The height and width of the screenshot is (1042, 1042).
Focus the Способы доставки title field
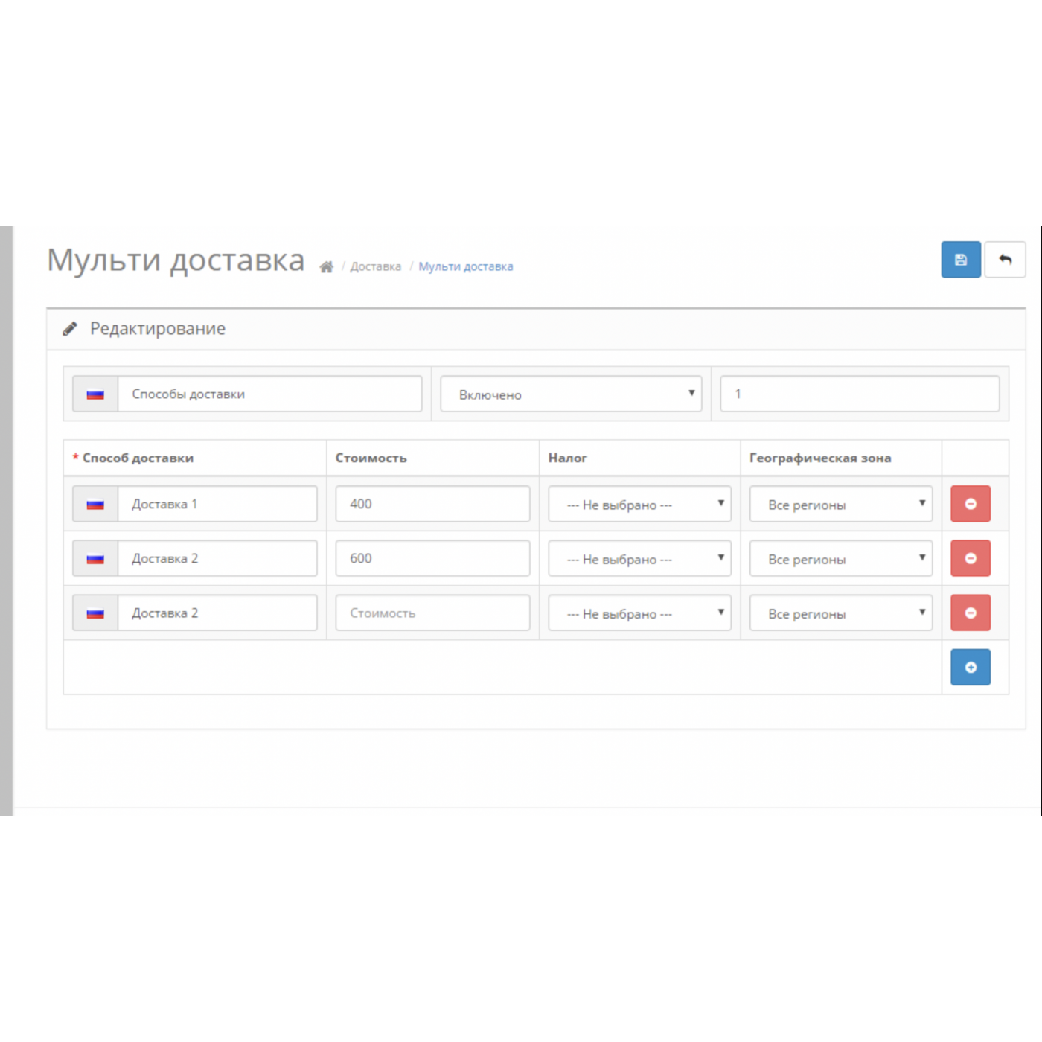(x=269, y=394)
